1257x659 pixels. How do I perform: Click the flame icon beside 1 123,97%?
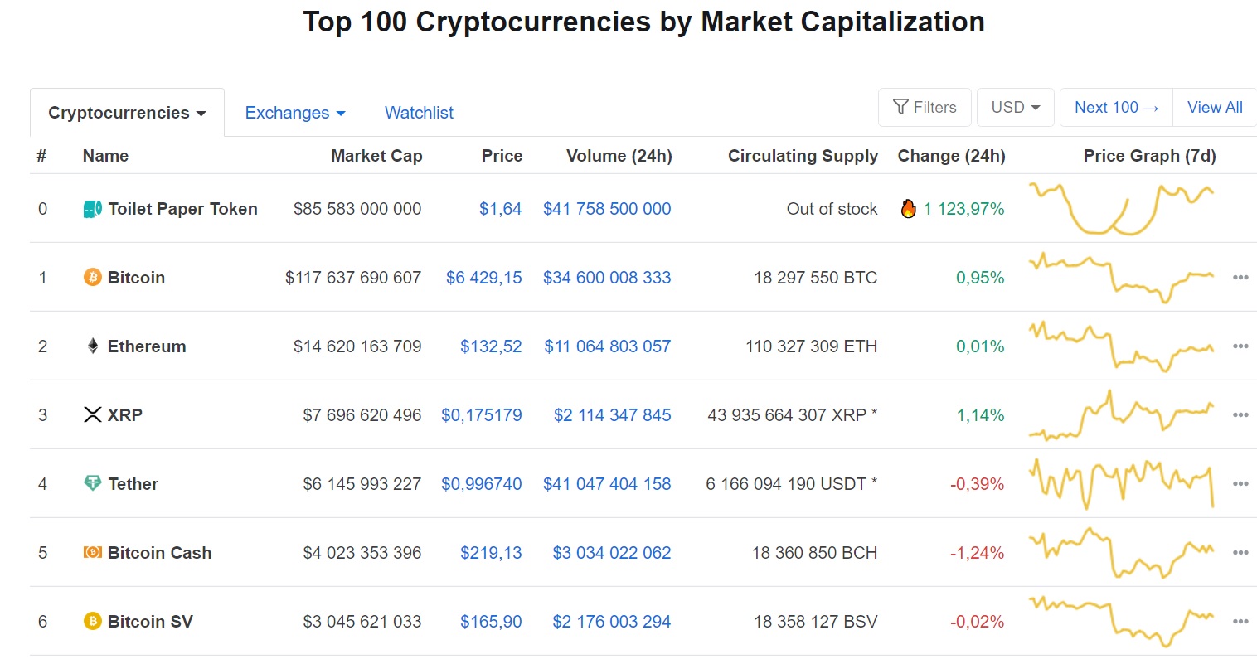click(x=909, y=209)
